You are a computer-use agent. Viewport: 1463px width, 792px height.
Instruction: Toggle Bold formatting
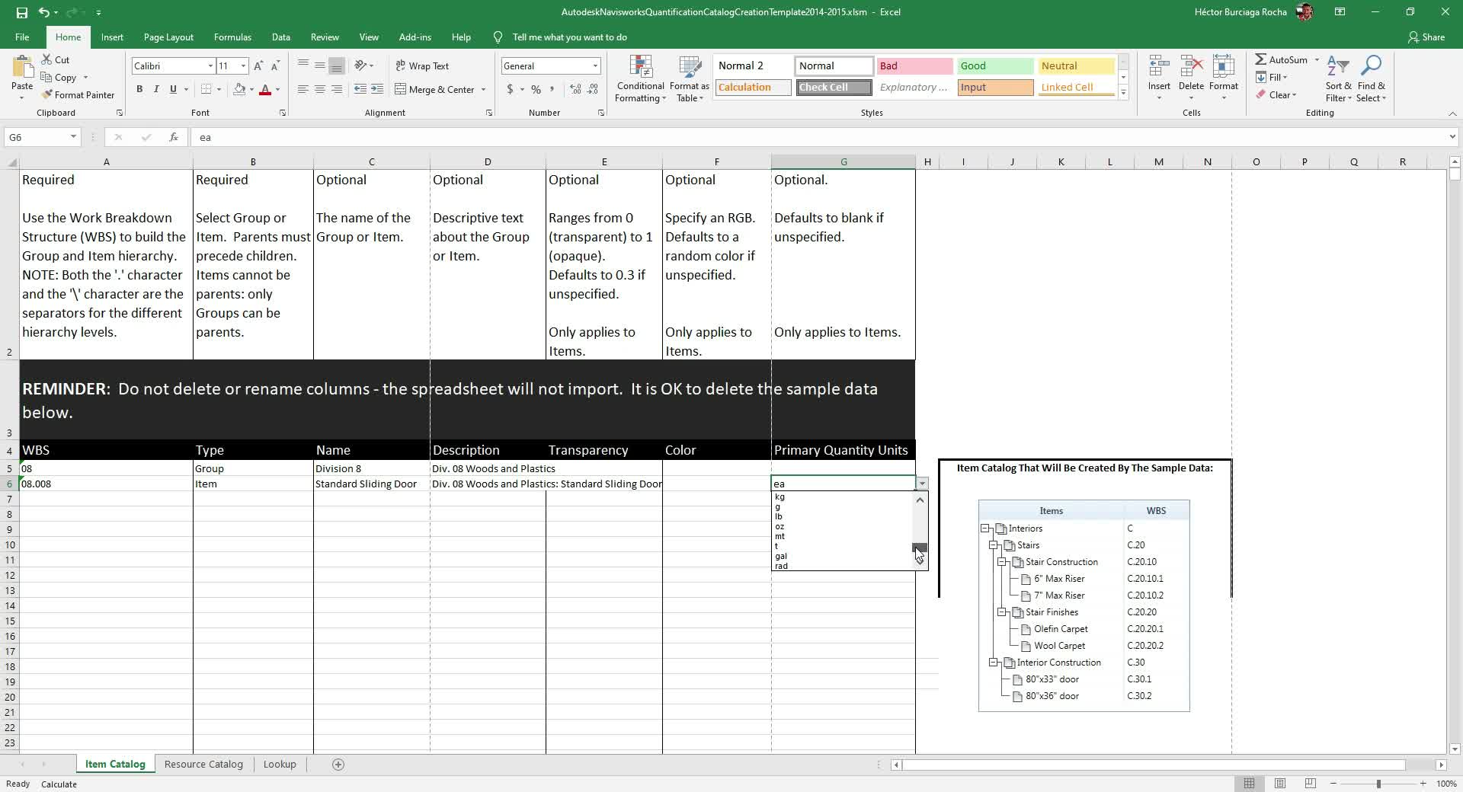pyautogui.click(x=139, y=89)
